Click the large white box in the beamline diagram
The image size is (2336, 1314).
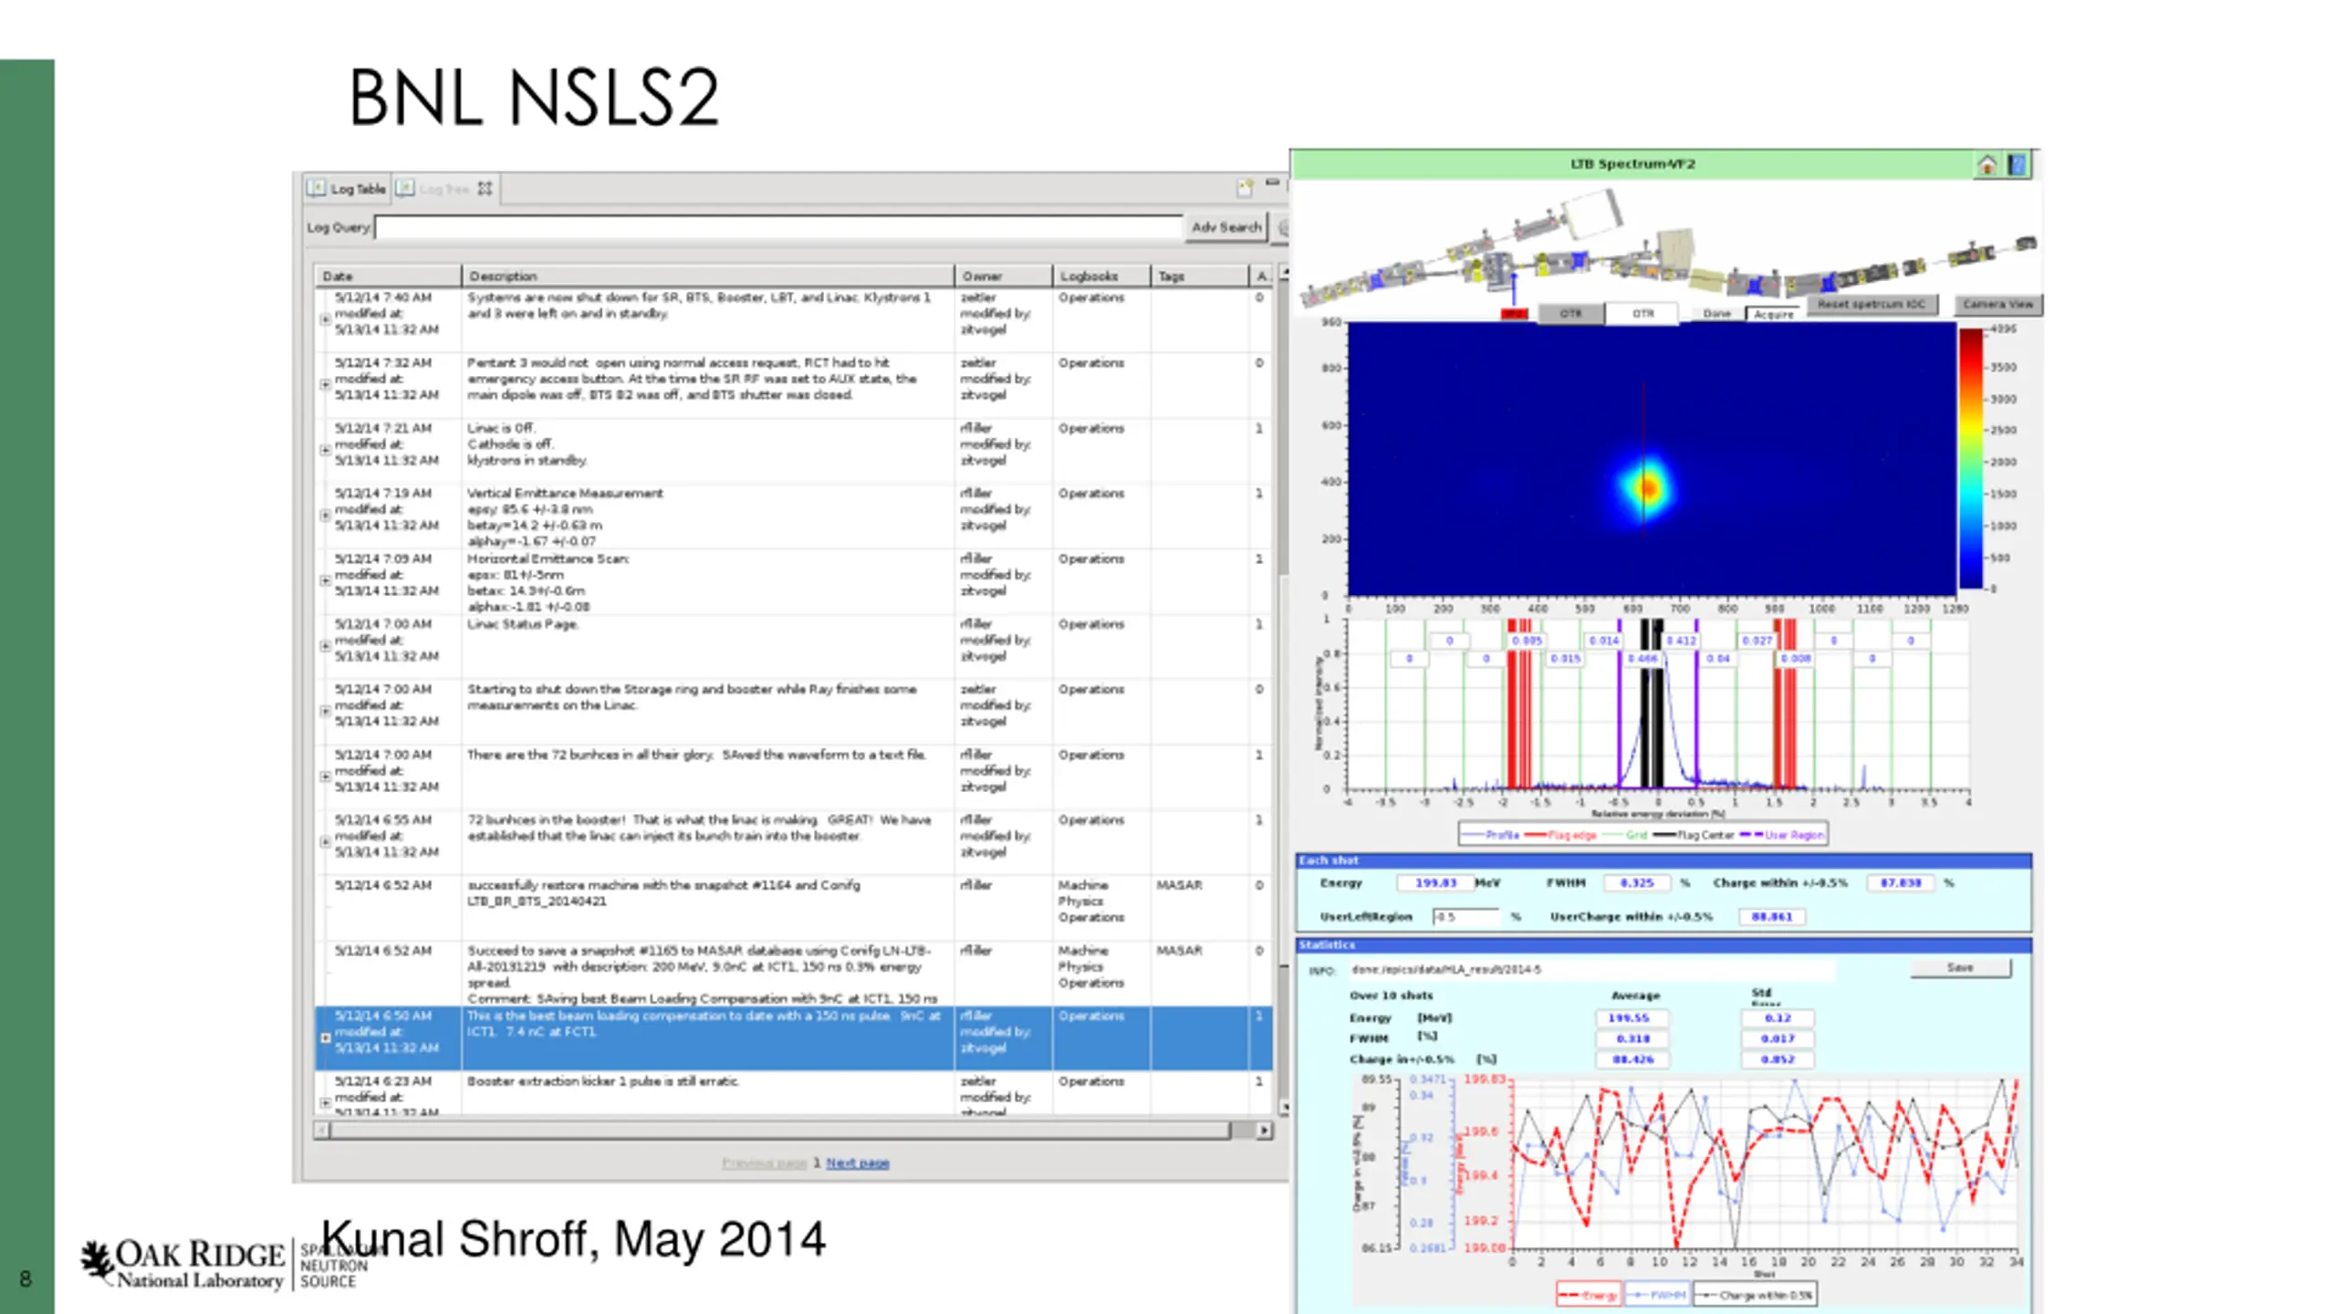[x=1592, y=215]
